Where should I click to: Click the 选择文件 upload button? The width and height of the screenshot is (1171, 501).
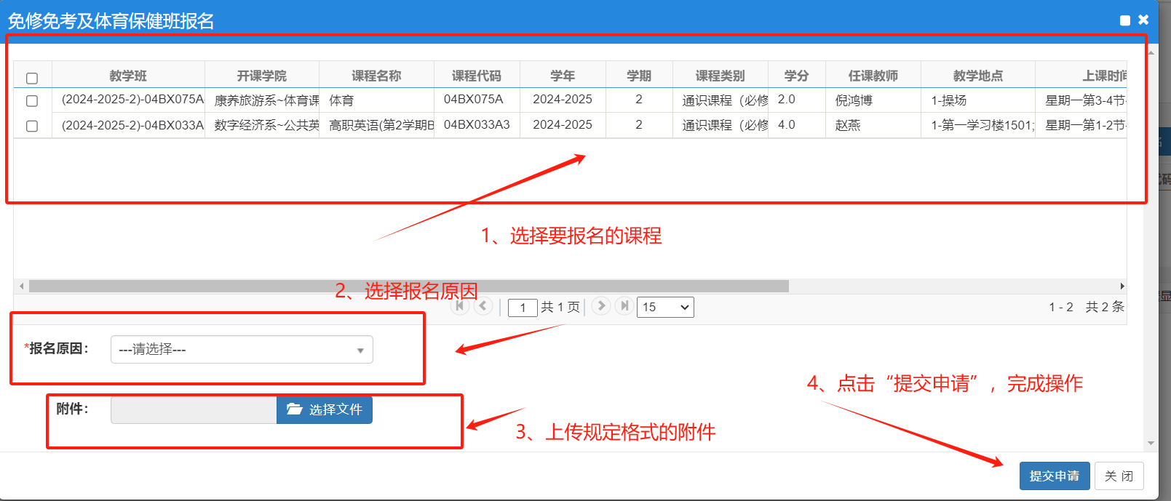point(325,410)
